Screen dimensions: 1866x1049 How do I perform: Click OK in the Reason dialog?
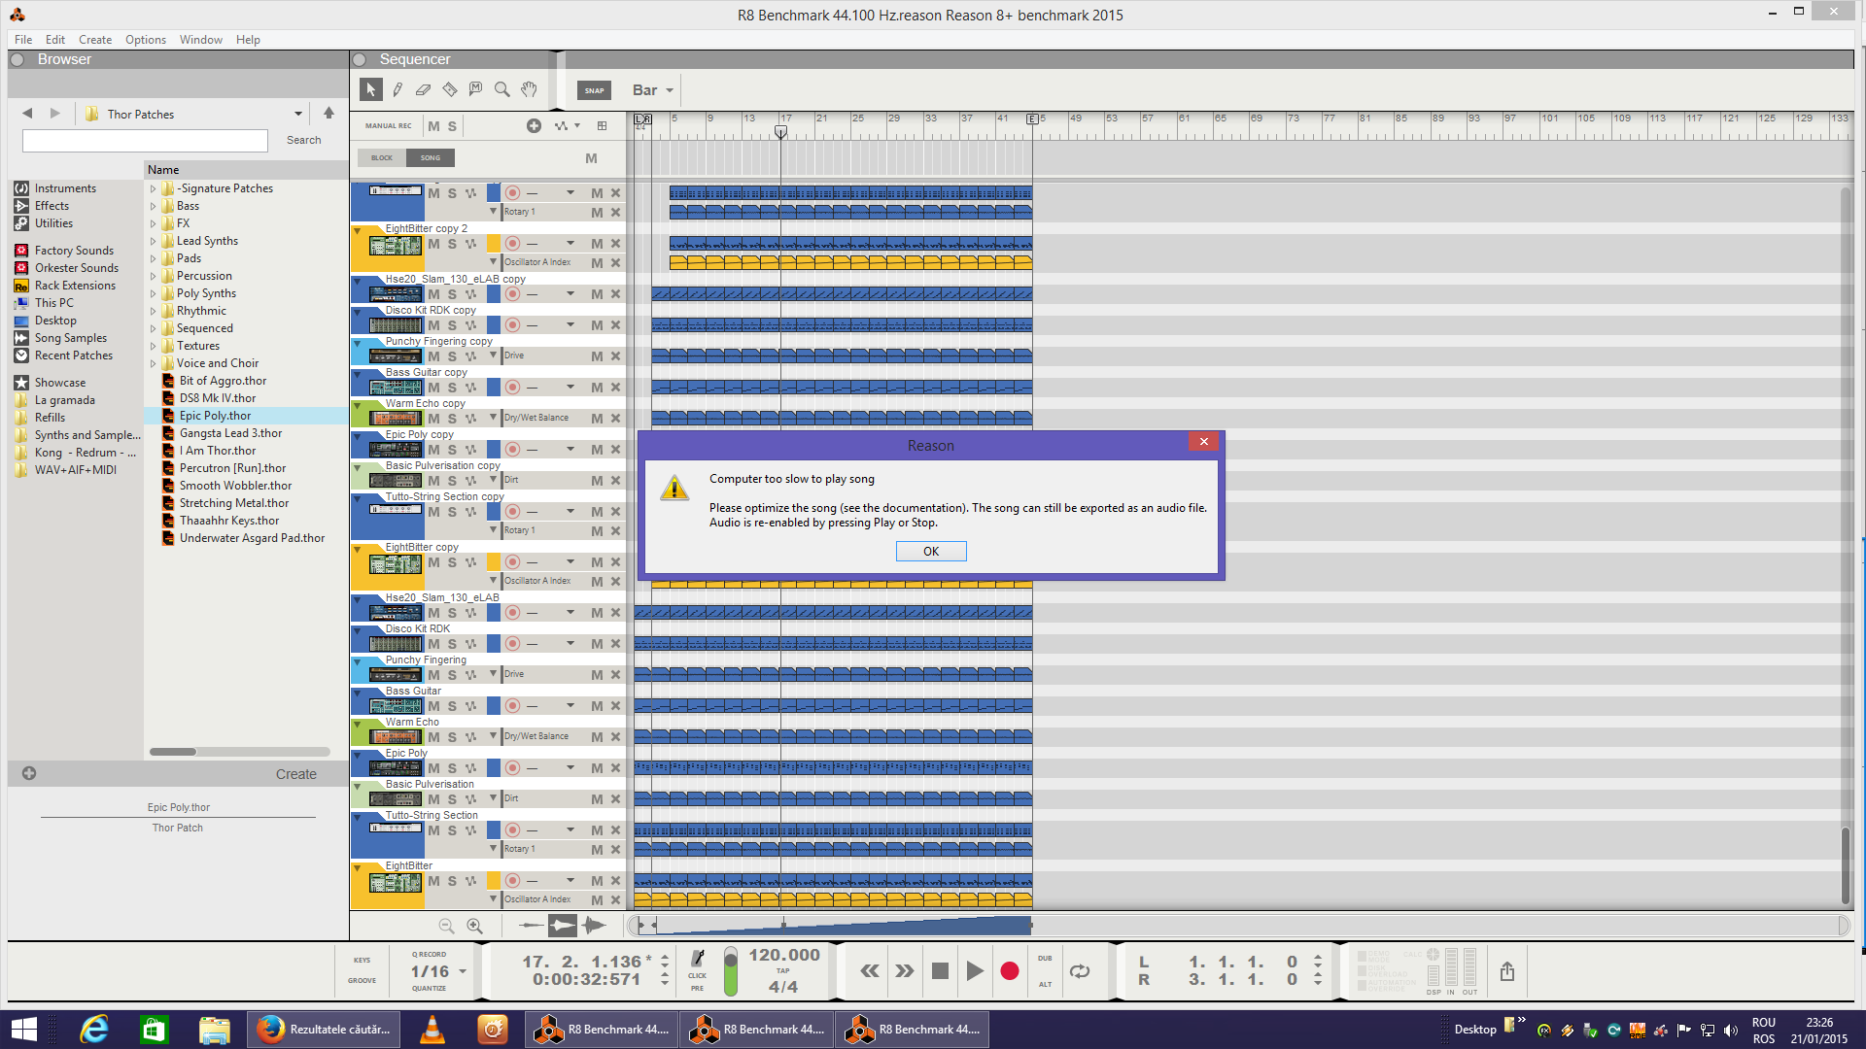pyautogui.click(x=931, y=551)
